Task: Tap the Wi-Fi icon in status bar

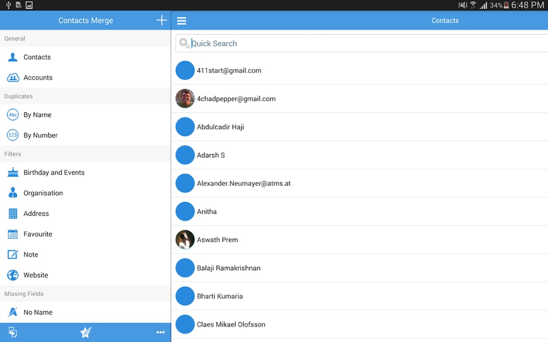Action: [473, 5]
